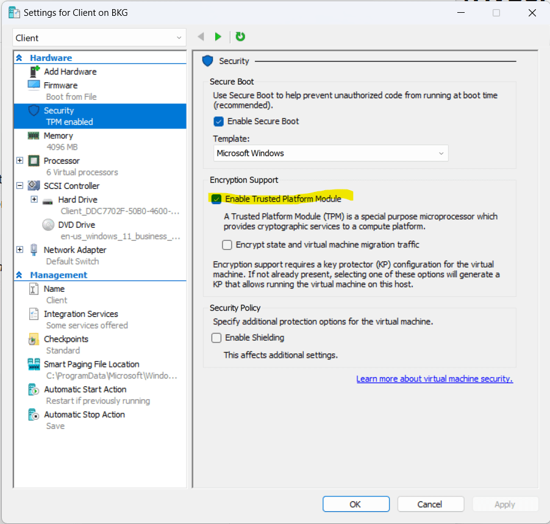Viewport: 550px width, 524px height.
Task: Toggle Enable Trusted Platform Module checkbox
Action: pos(216,199)
